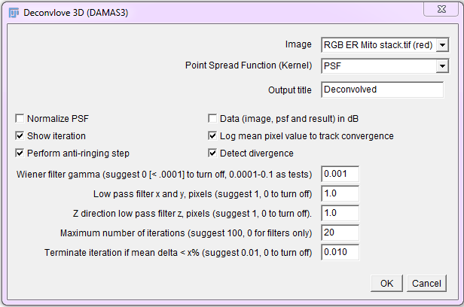Click the RGB ER Mito stack.tif selection text

tap(377, 45)
